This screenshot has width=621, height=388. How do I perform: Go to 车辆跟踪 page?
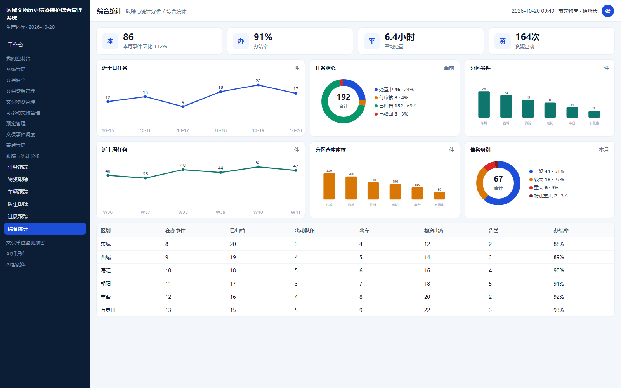[x=45, y=192]
